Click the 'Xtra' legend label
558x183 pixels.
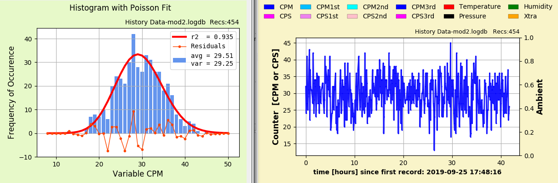click(530, 16)
